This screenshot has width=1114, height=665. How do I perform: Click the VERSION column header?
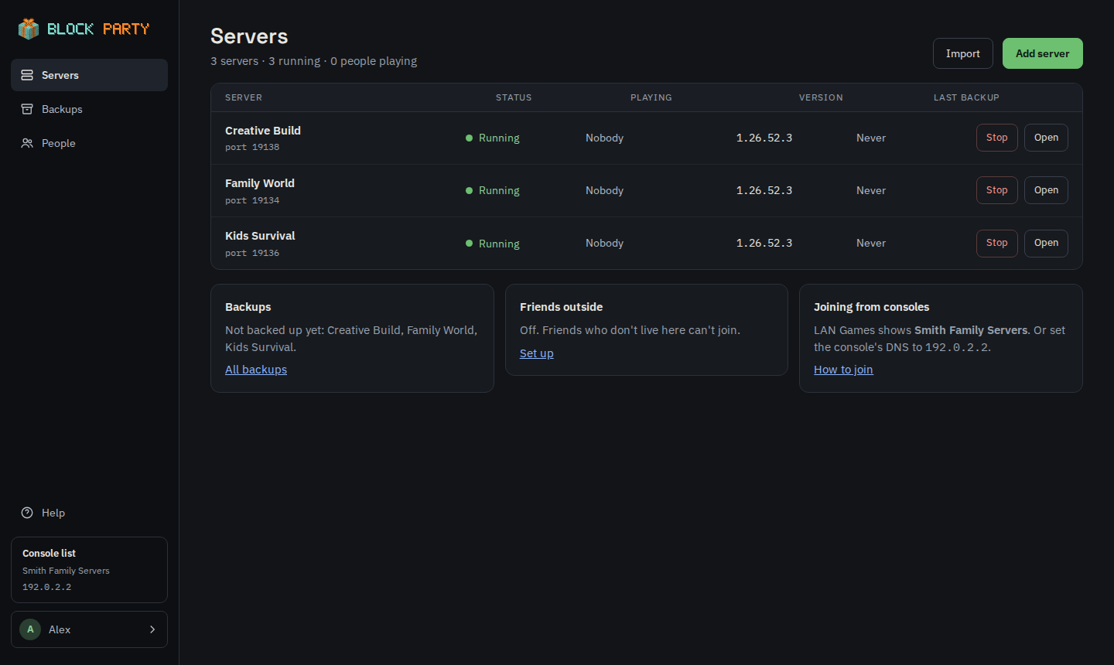click(821, 97)
